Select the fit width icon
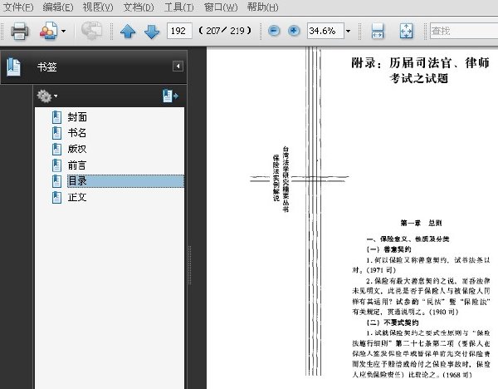Viewport: 498px width, 389px height. (378, 31)
